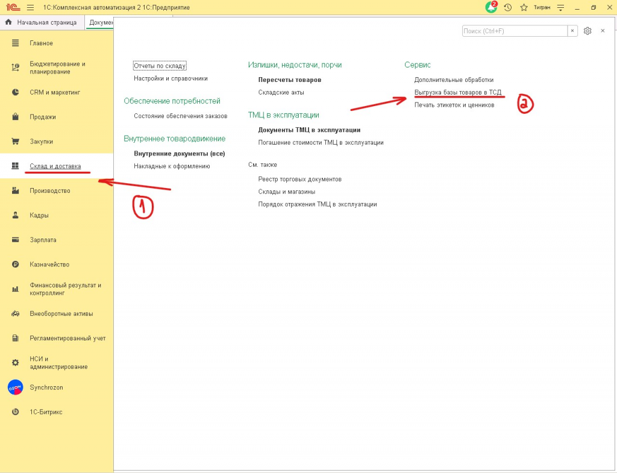Open the history clock icon
The image size is (617, 473).
[508, 7]
